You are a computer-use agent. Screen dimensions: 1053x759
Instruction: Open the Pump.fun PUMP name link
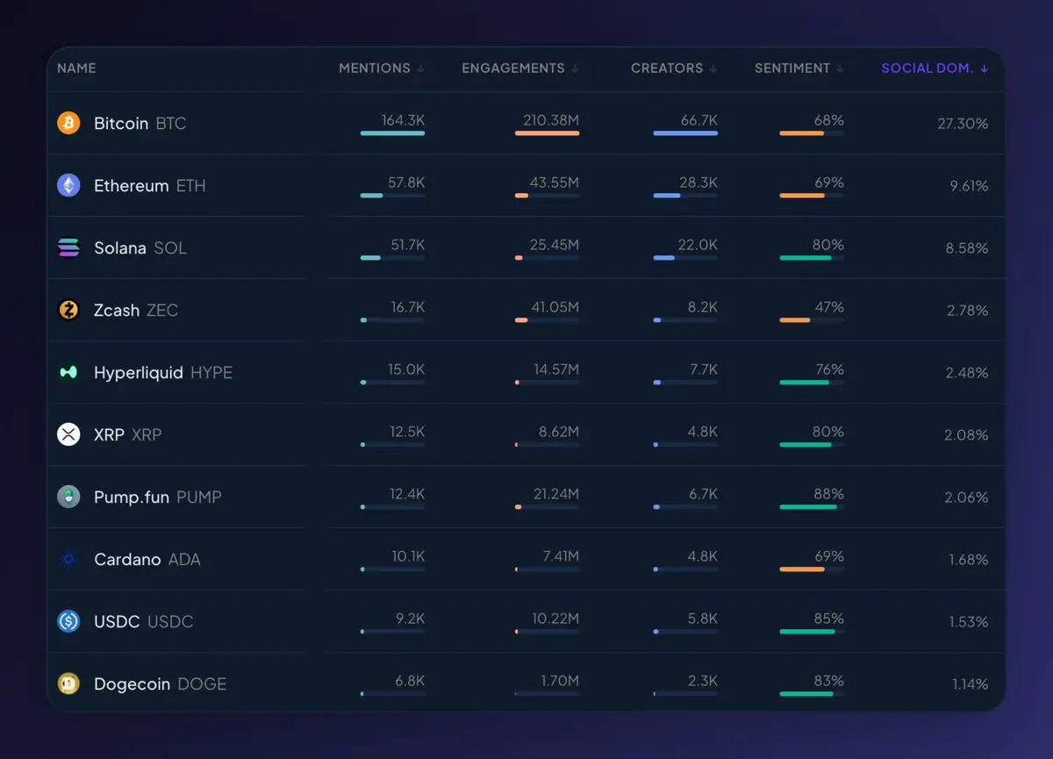[158, 498]
